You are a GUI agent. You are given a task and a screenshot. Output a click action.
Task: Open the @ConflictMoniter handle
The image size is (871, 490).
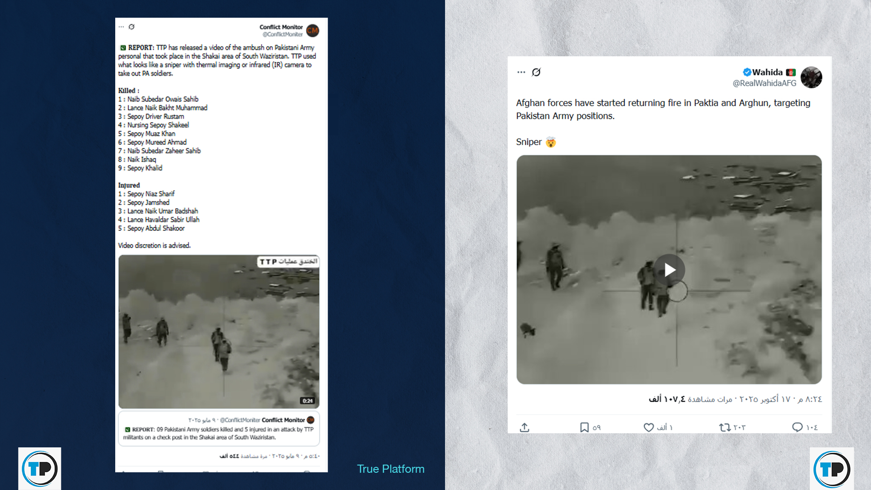click(x=282, y=34)
